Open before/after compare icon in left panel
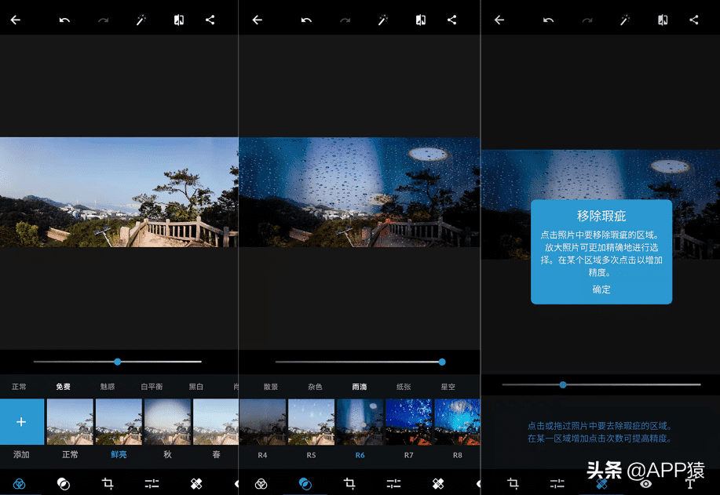720x495 pixels. tap(179, 20)
